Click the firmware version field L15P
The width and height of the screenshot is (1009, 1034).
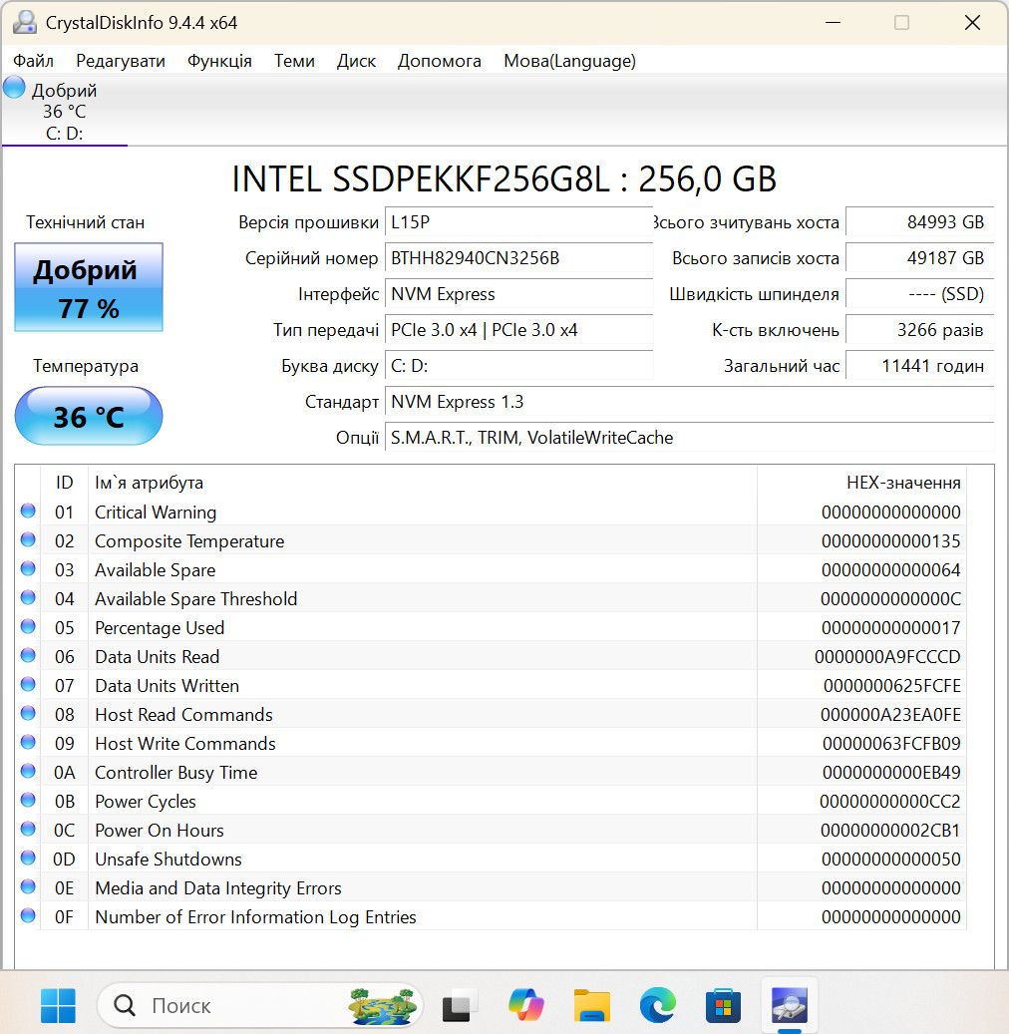click(518, 222)
